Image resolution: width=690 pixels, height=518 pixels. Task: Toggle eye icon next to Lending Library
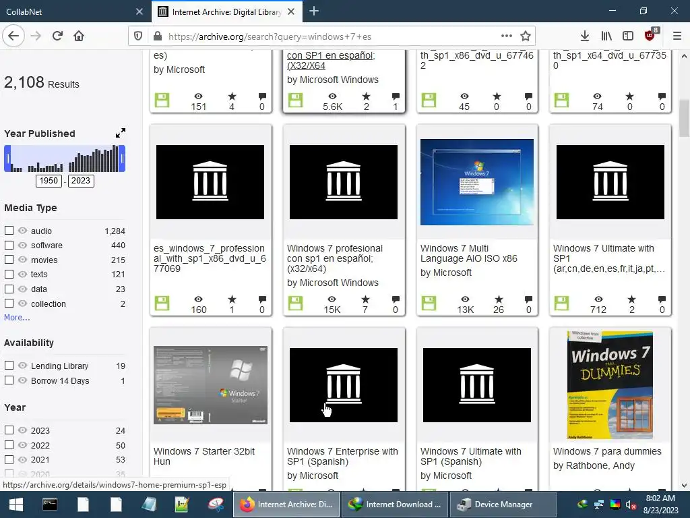(22, 366)
